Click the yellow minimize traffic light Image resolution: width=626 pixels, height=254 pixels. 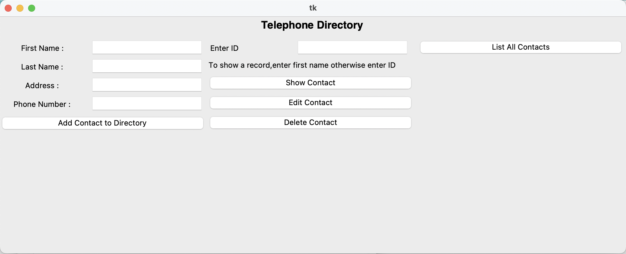point(20,8)
